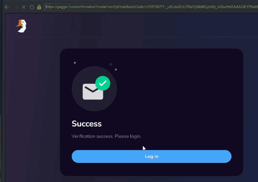This screenshot has width=258, height=182.
Task: Click the goose logo in header
Action: point(22,26)
